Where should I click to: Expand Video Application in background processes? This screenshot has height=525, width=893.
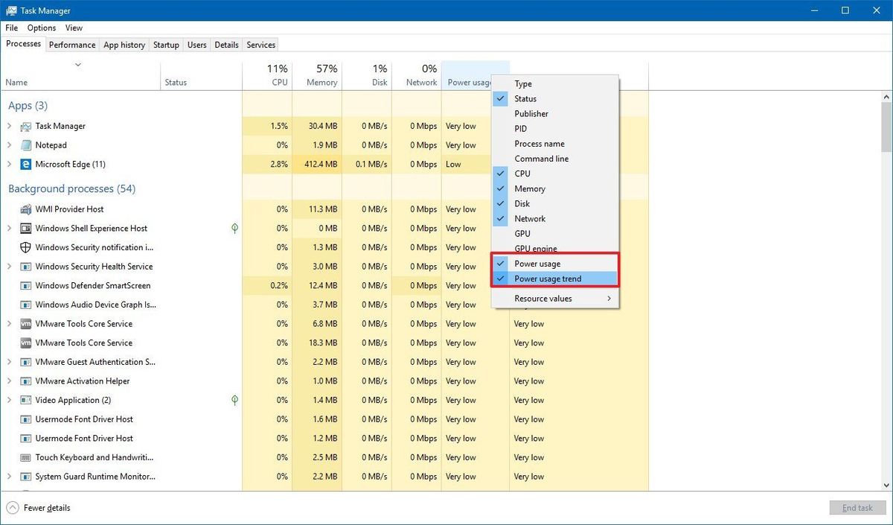9,400
